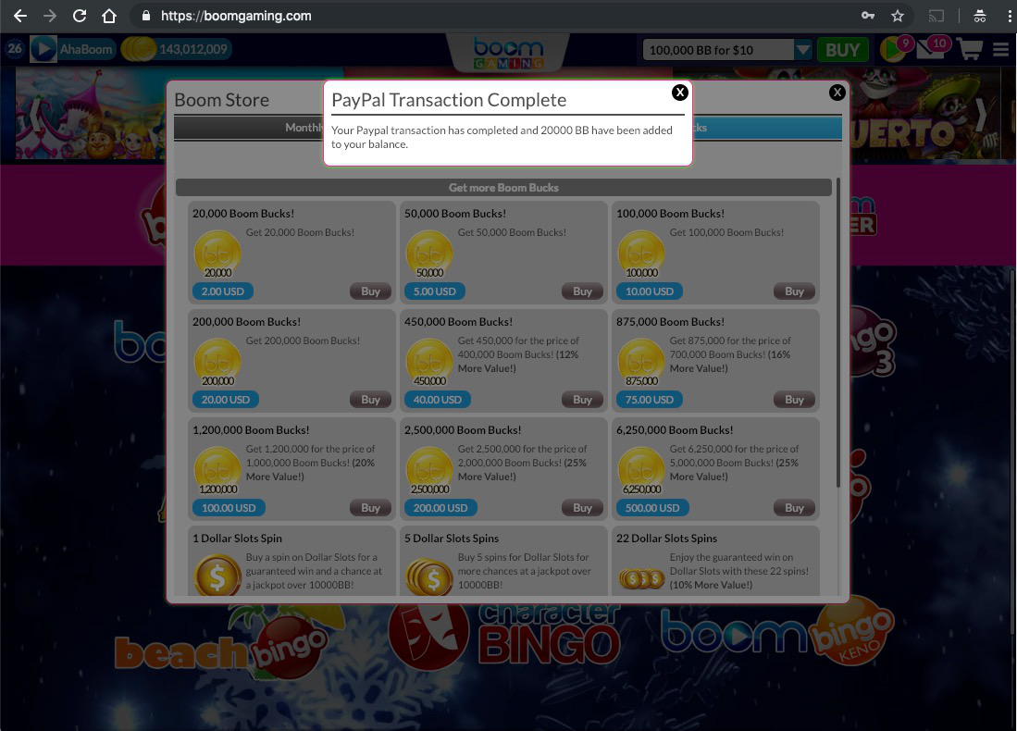Click the Boom Store list scrollbar
Viewport: 1017px width, 731px height.
(x=838, y=333)
